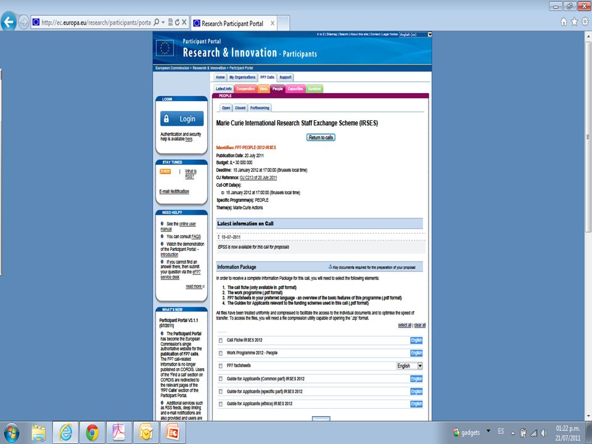Screen dimensions: 592x444
Task: Check the FP7 factsheets checkbox
Action: click(221, 366)
